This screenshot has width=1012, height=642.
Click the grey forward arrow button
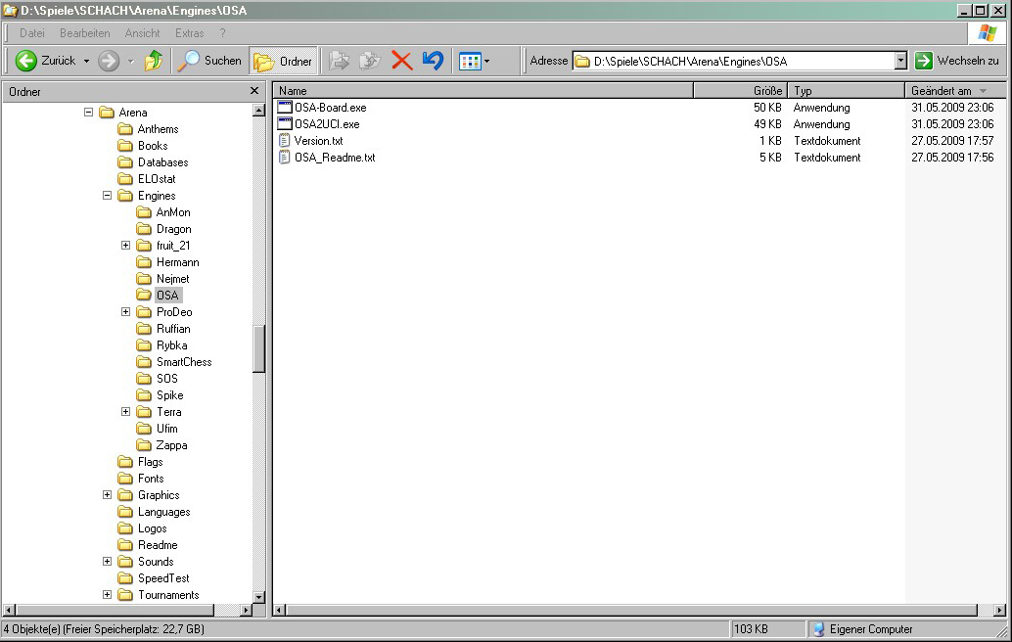[109, 61]
